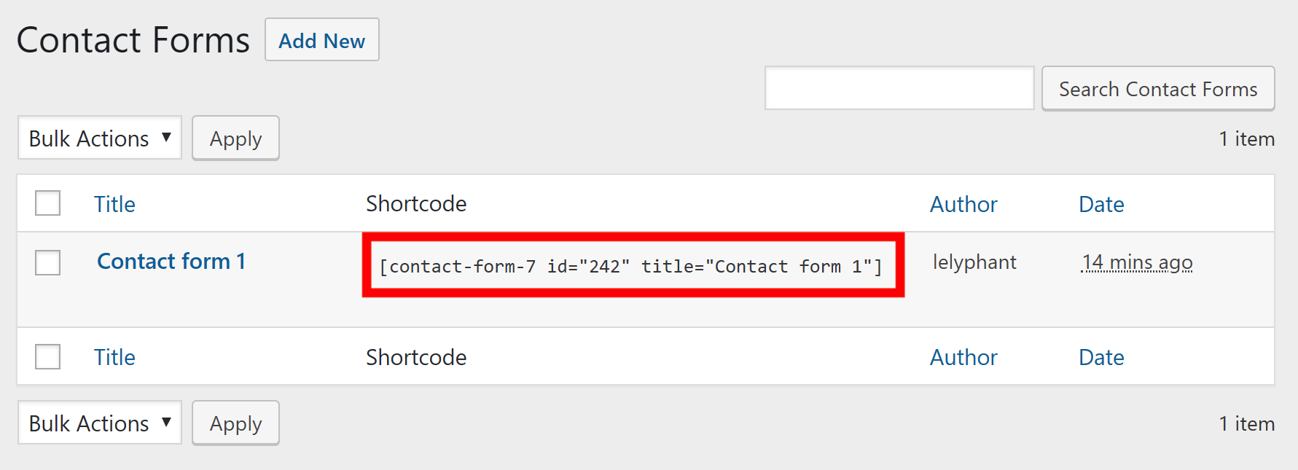
Task: Sort the table by the Date column
Action: 1100,204
